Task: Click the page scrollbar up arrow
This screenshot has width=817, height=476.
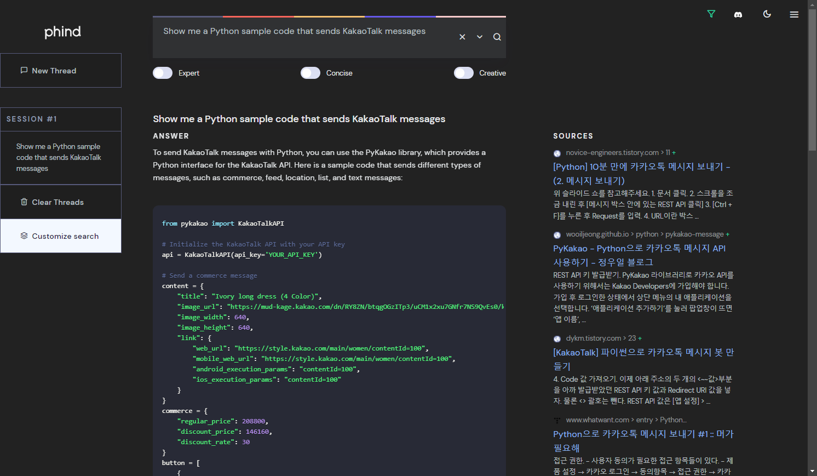Action: click(812, 4)
